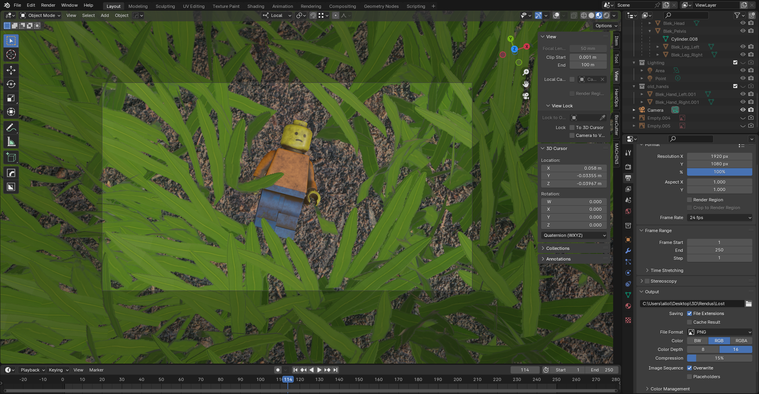Enable Camera to View lock checkbox
This screenshot has height=394, width=759.
tap(572, 135)
